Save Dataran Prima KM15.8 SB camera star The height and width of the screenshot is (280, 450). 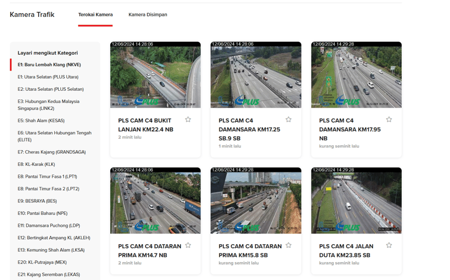[x=289, y=245]
